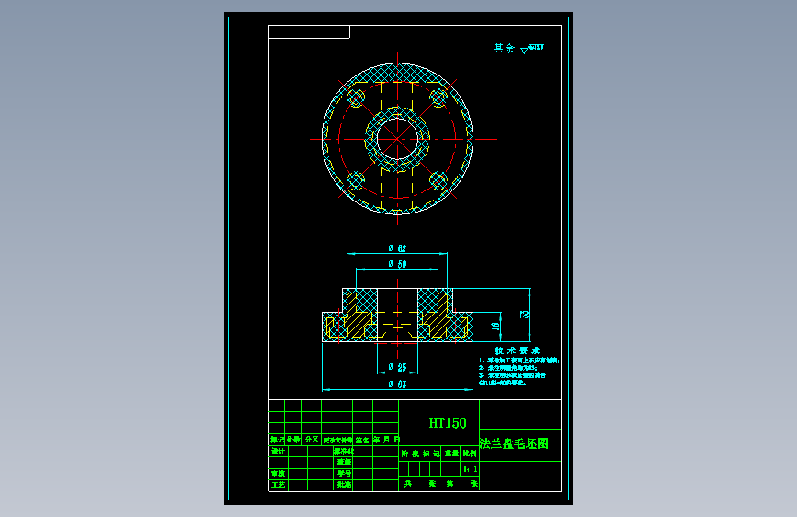
Task: Select the Ø 93 outer diameter dimension
Action: pyautogui.click(x=397, y=385)
